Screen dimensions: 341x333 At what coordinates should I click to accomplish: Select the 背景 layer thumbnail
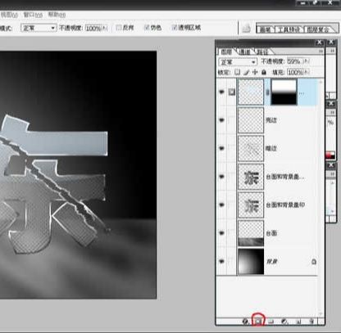(251, 261)
